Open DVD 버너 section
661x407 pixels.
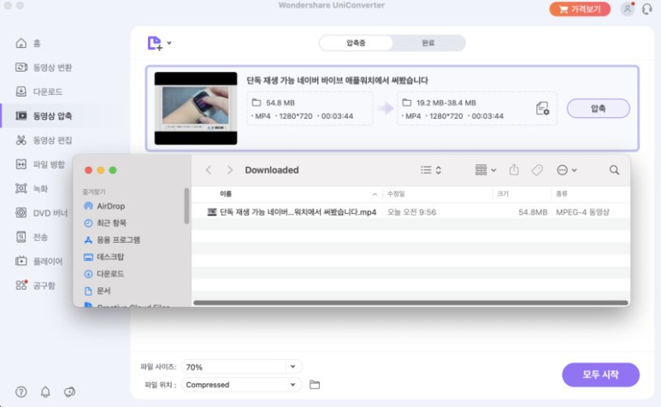click(41, 213)
